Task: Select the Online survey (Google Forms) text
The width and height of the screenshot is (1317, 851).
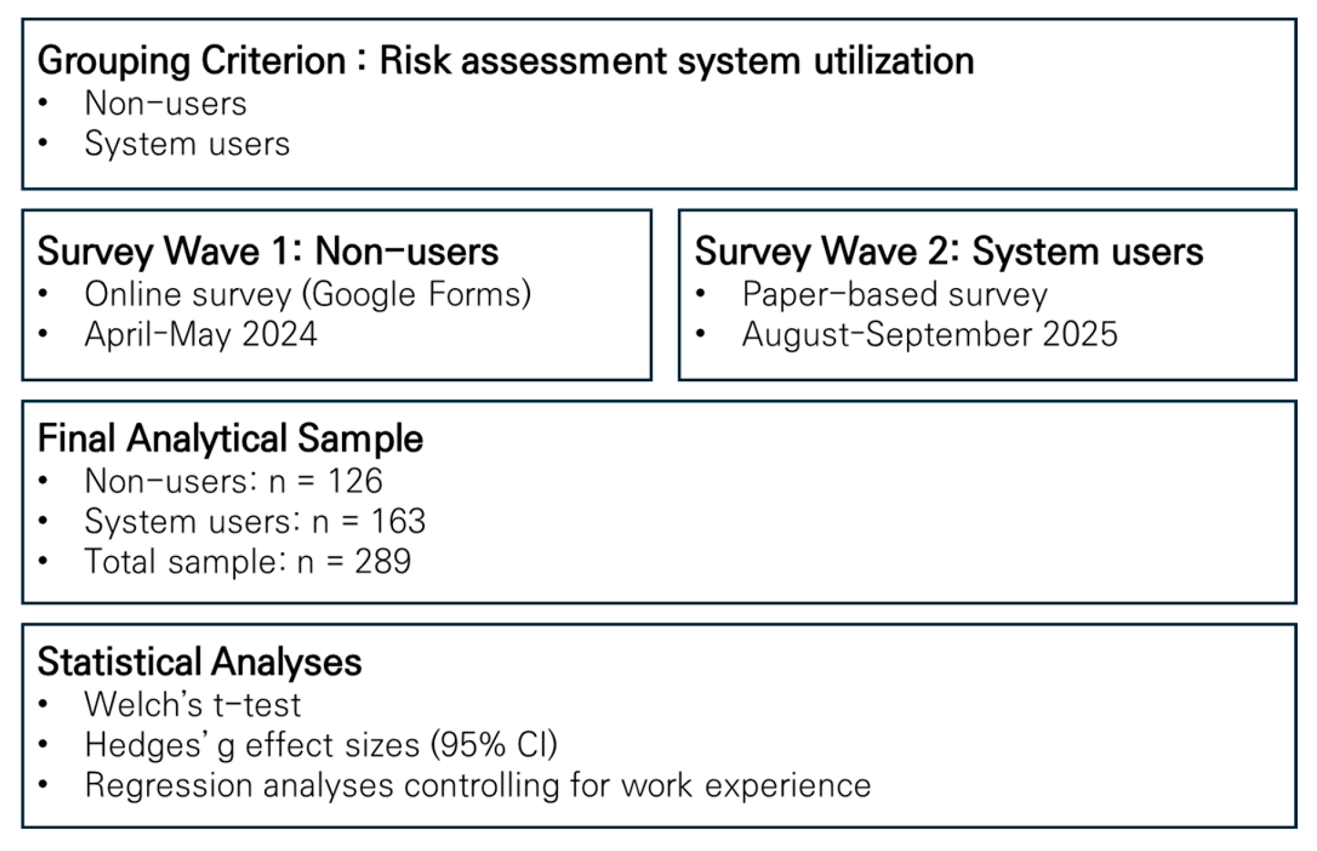Action: point(307,294)
